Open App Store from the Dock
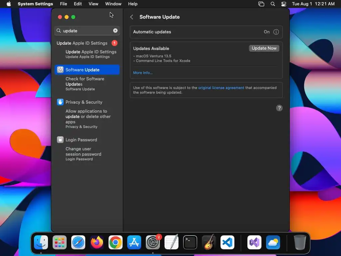The width and height of the screenshot is (341, 256). [x=134, y=242]
